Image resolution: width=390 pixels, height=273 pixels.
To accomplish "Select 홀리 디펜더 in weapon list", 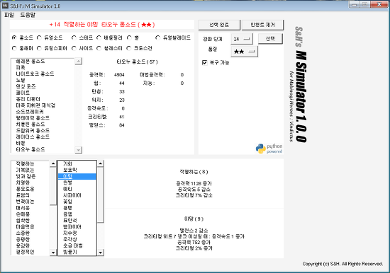I will (28, 99).
